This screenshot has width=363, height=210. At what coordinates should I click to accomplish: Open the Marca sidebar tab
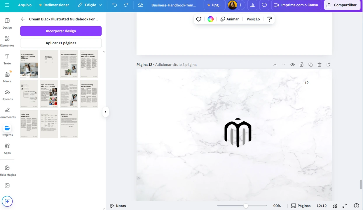[x=7, y=77]
